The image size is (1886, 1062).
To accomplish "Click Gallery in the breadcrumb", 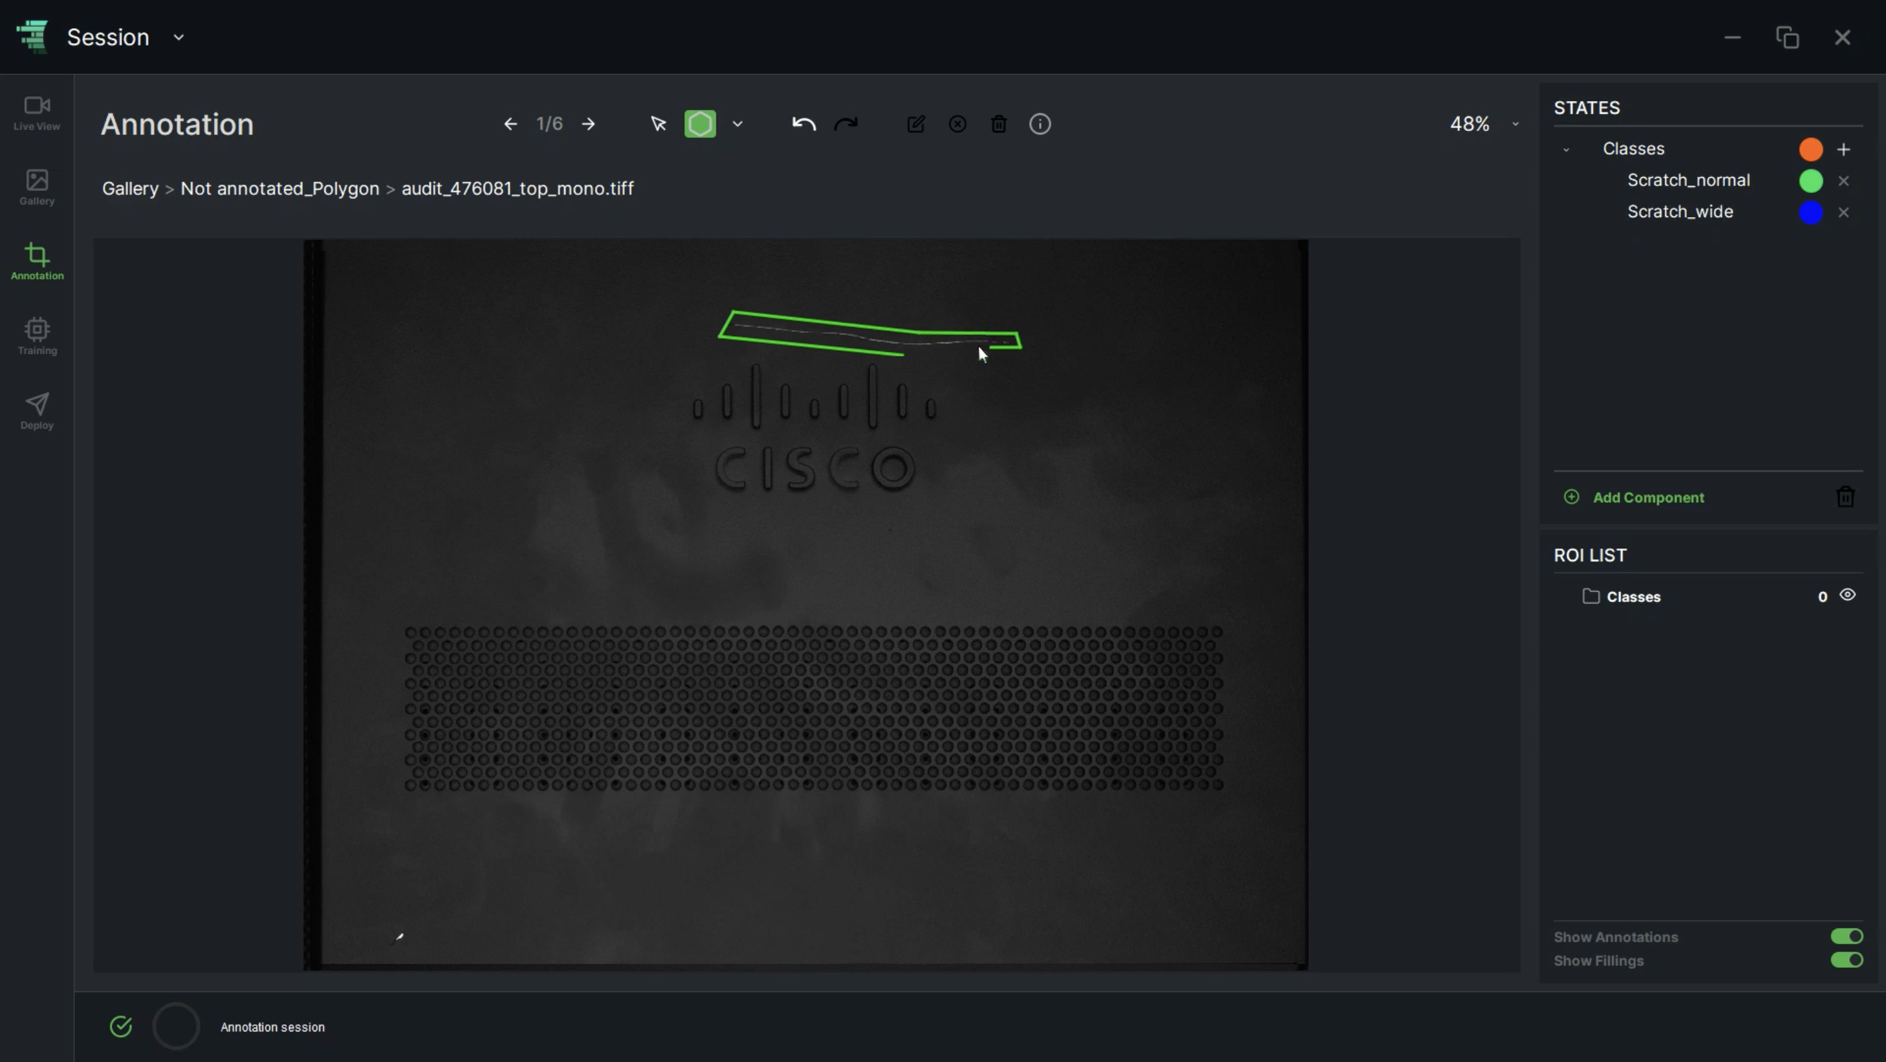I will point(130,189).
